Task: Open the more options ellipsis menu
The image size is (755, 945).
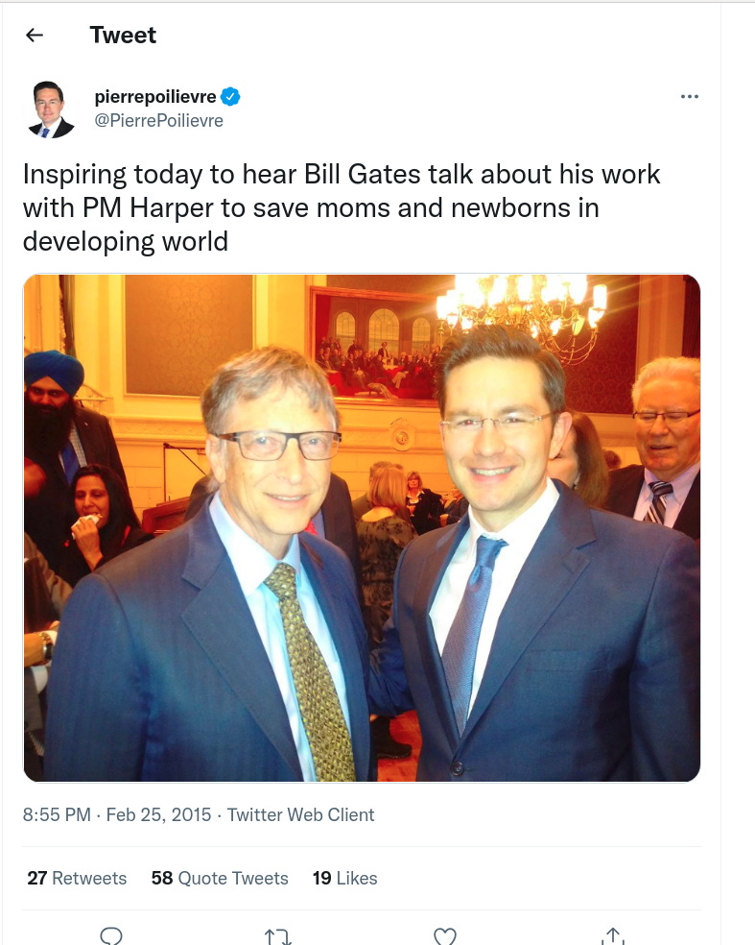Action: (690, 96)
